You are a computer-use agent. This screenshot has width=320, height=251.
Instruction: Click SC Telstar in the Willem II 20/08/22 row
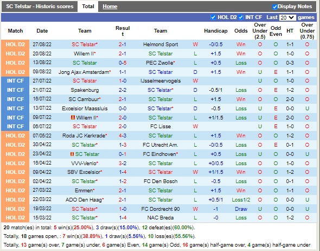(x=161, y=54)
